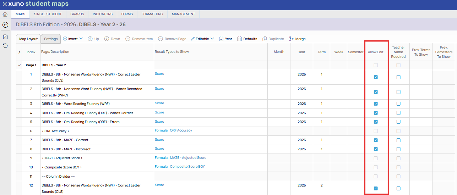Select the Settings tab

click(x=51, y=39)
